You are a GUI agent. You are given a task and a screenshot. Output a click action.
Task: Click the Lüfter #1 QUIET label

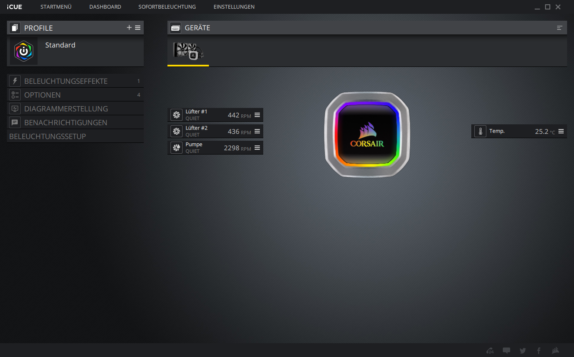tap(192, 119)
